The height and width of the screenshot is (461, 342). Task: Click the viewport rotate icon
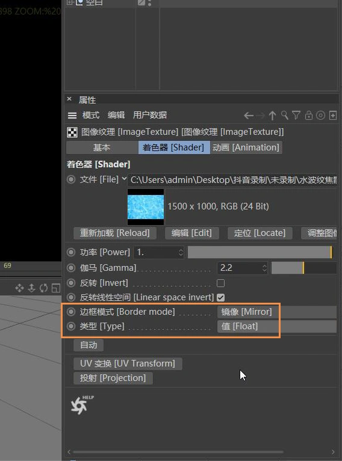coord(43,288)
